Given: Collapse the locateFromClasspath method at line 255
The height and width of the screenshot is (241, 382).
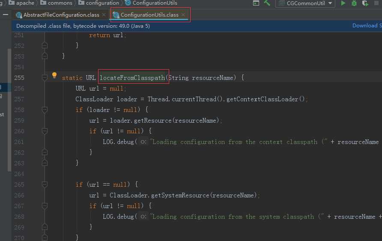Looking at the screenshot, I should click(x=45, y=78).
